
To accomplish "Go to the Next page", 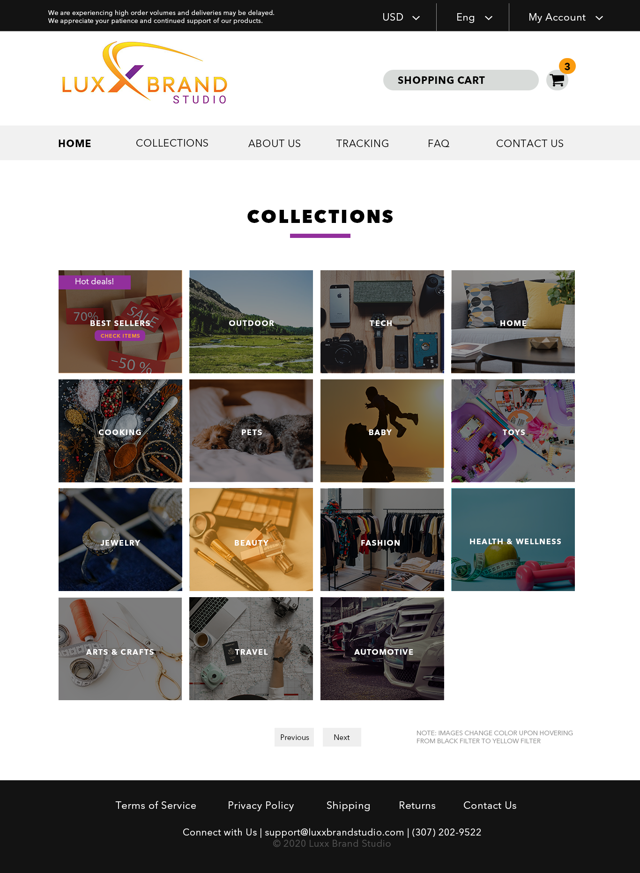I will (342, 737).
